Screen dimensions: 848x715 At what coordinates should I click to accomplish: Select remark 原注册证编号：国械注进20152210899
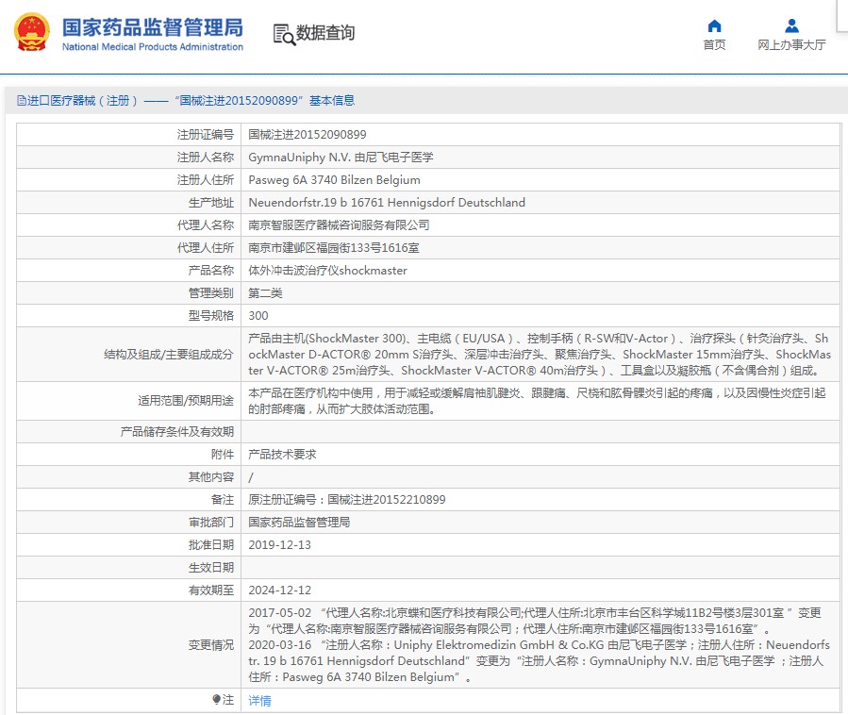click(x=347, y=500)
